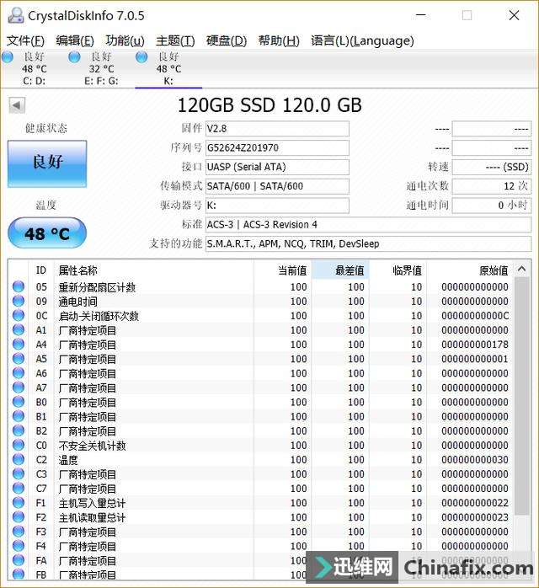Select the C: D: disk tab
Screen dimensions: 539x588
tap(34, 68)
